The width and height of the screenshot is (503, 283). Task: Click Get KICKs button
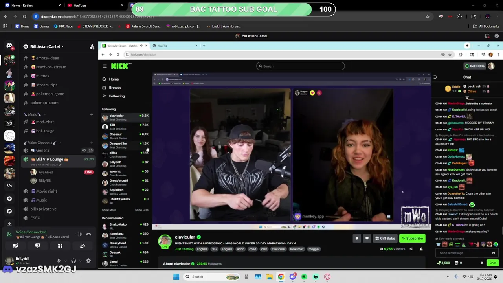(x=475, y=66)
